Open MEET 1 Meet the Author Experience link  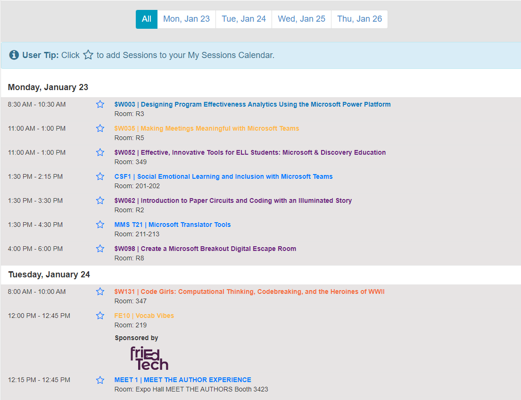pos(183,380)
